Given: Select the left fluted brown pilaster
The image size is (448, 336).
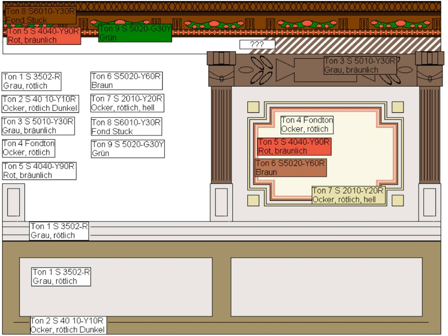Looking at the screenshot, I should click(221, 134).
